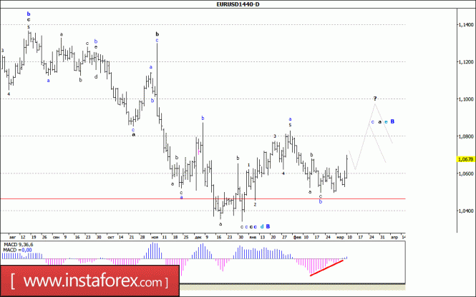Select the 1,0600 price axis label

point(466,173)
